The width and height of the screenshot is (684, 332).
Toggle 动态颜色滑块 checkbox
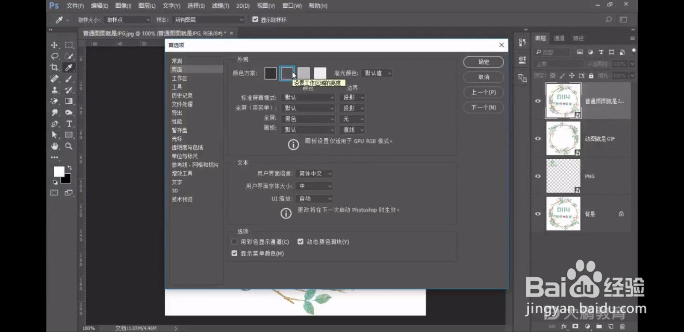[301, 242]
